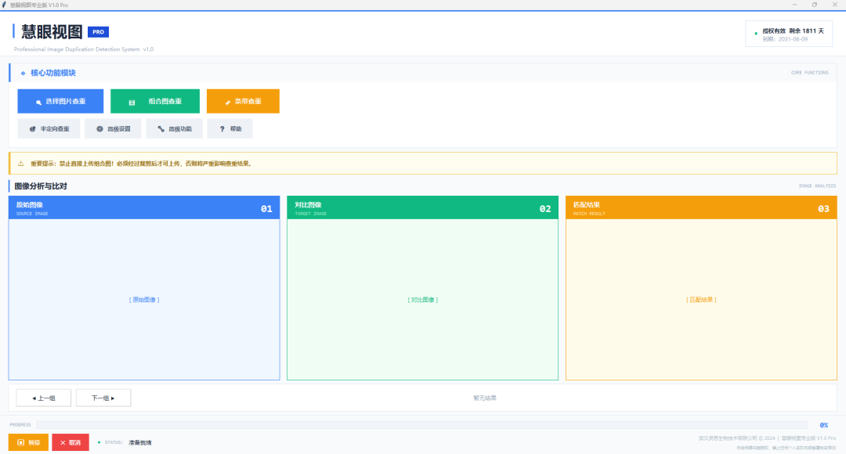The image size is (846, 454).
Task: Click the blue PRO badge
Action: coord(98,32)
